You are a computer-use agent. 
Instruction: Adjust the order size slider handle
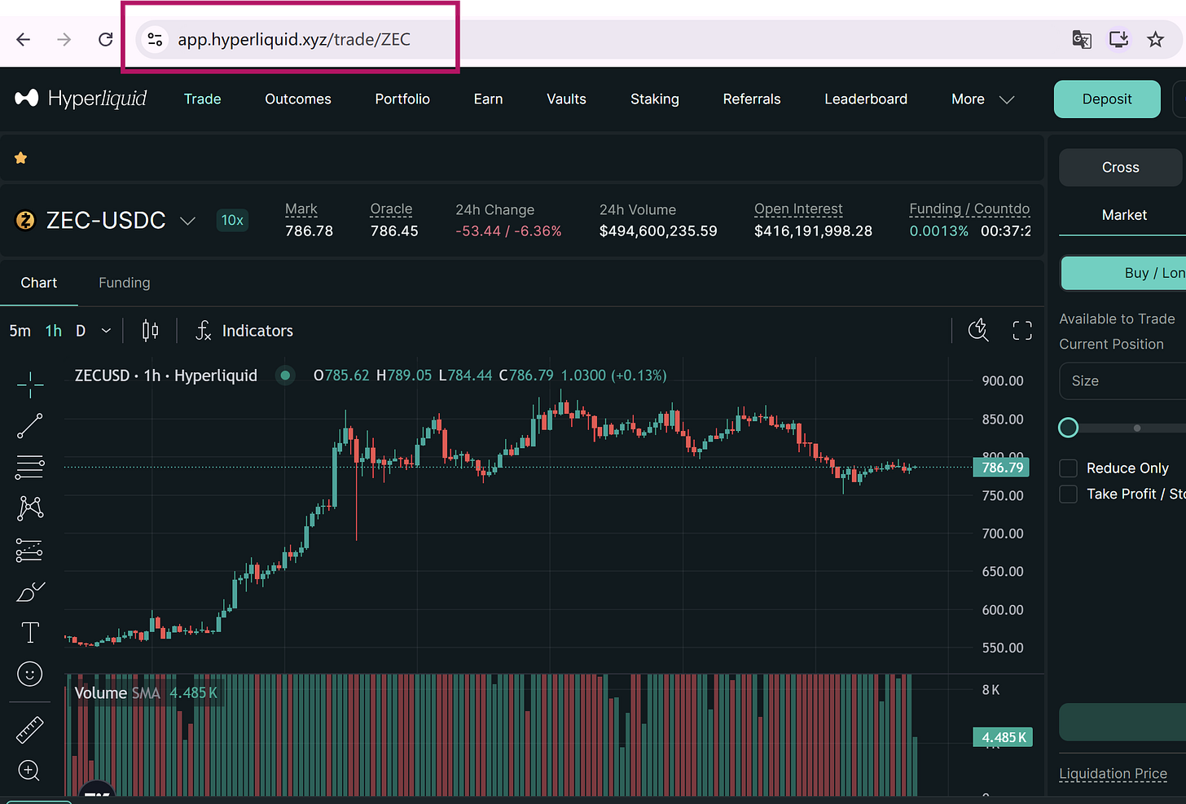[1068, 428]
